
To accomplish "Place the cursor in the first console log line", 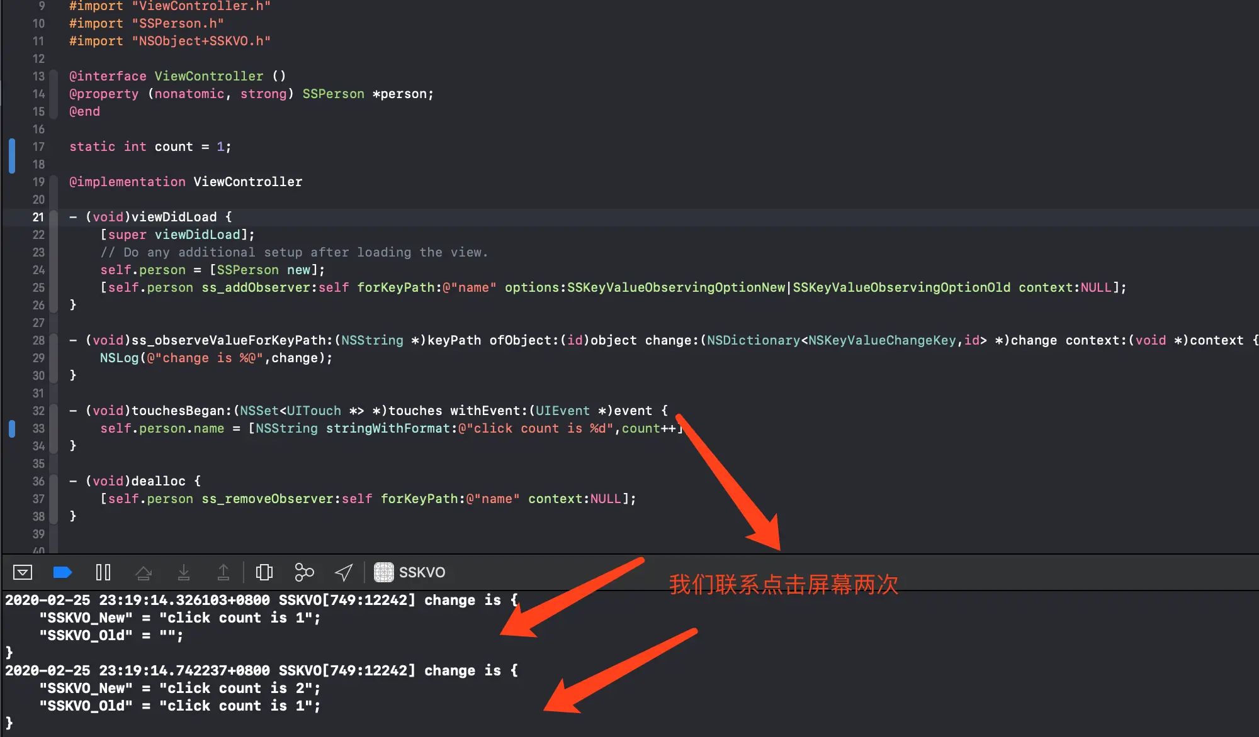I will (x=252, y=601).
